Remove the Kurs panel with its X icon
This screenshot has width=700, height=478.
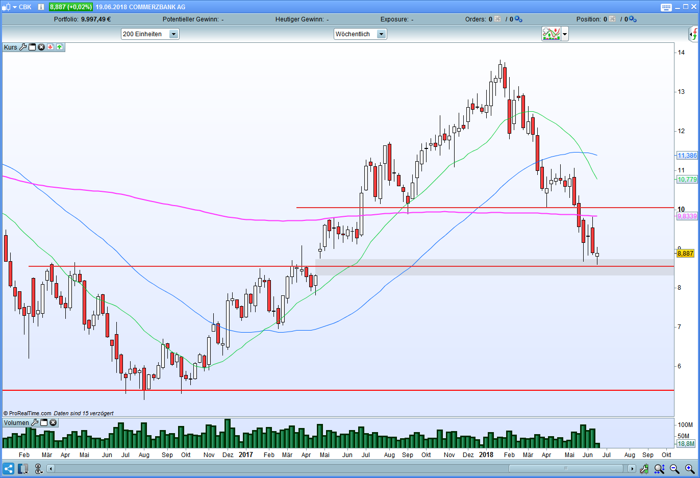[41, 47]
